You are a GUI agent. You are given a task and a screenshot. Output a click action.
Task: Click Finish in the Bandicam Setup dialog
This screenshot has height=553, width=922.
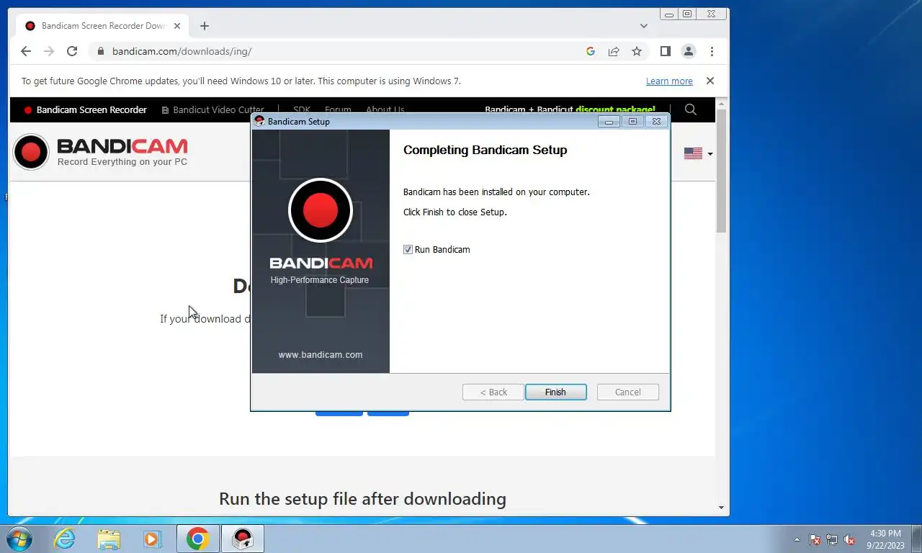coord(555,392)
